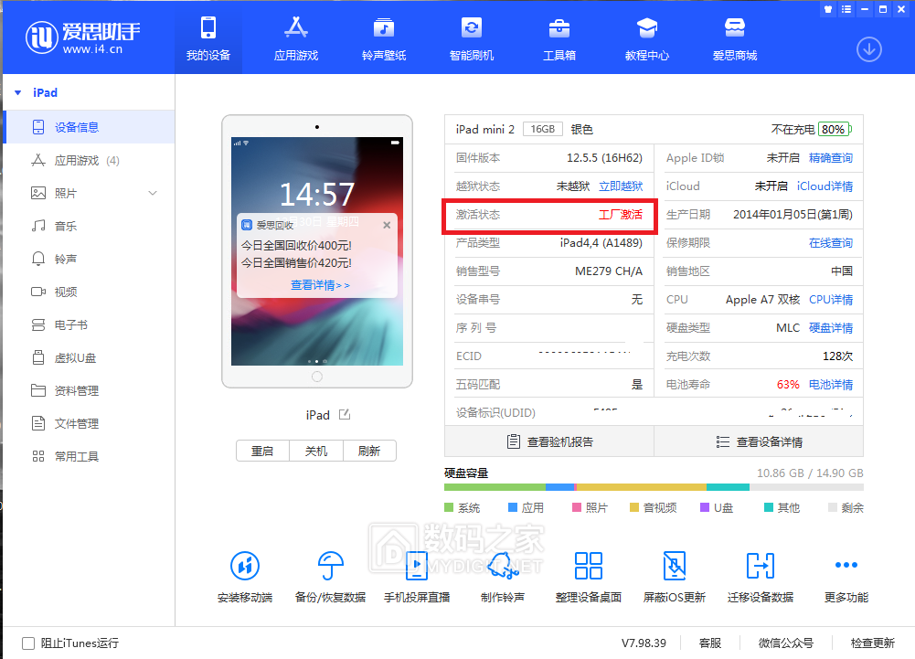The width and height of the screenshot is (915, 659).
Task: Click the 63% battery life value
Action: (788, 384)
